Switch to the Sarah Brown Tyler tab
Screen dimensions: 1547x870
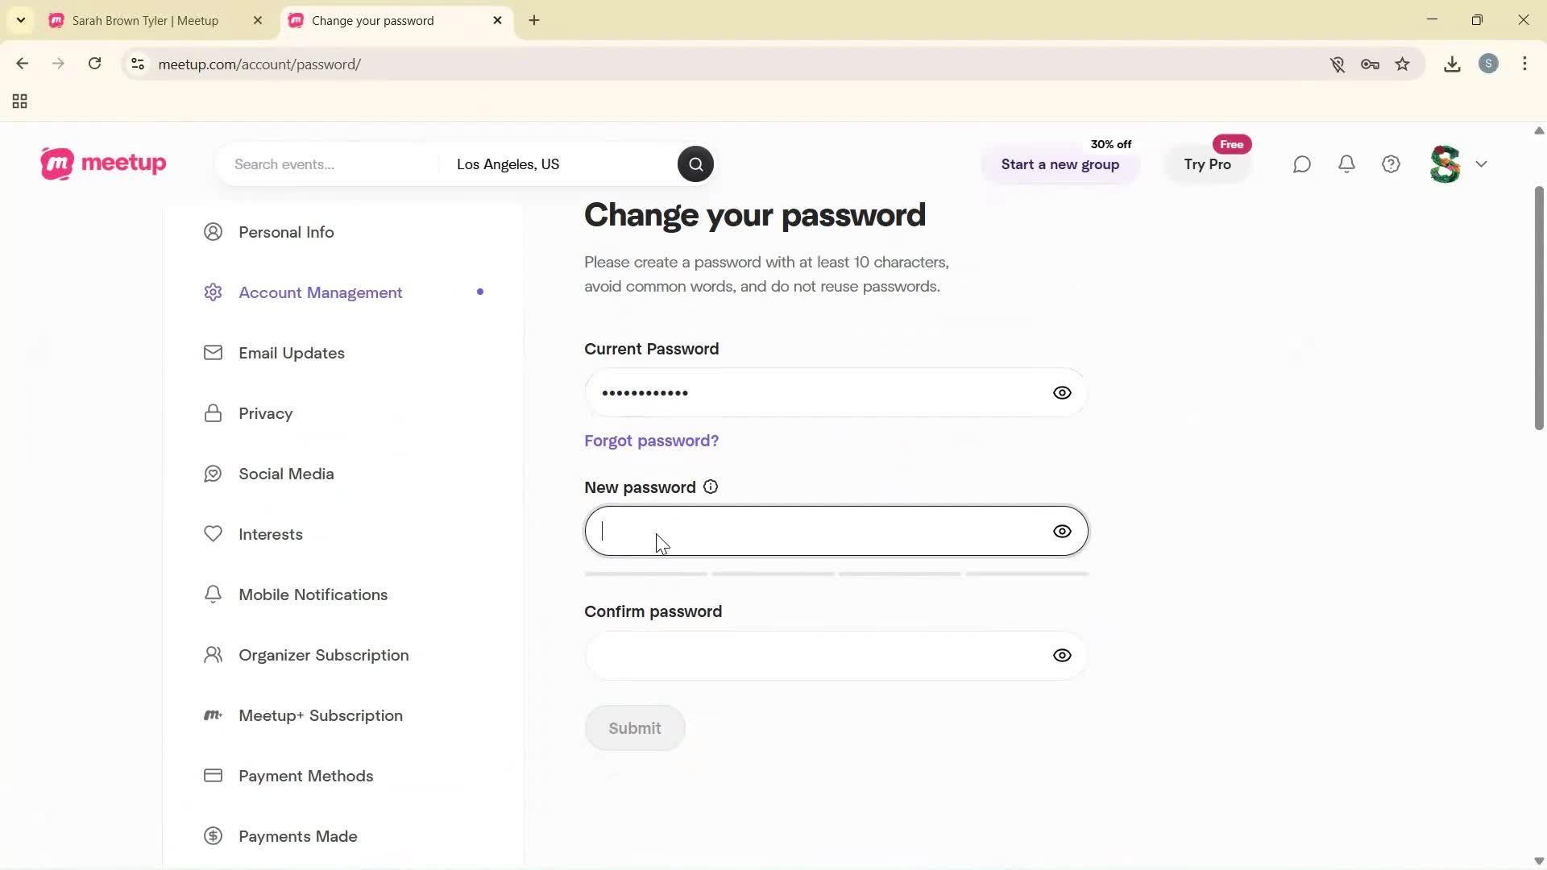tap(145, 20)
